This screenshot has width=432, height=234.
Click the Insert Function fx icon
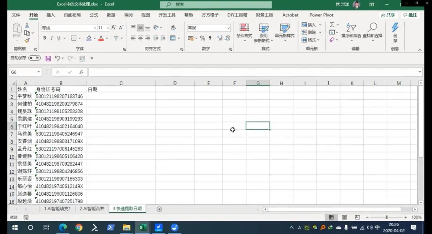(x=81, y=72)
